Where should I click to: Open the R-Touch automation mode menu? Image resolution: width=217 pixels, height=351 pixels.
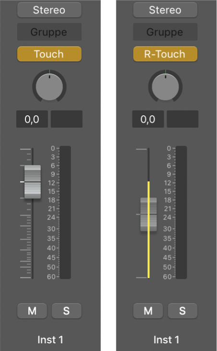[165, 54]
